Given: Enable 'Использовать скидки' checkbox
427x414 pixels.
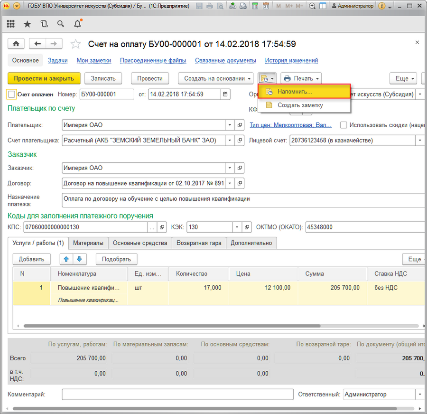Looking at the screenshot, I should pyautogui.click(x=343, y=125).
